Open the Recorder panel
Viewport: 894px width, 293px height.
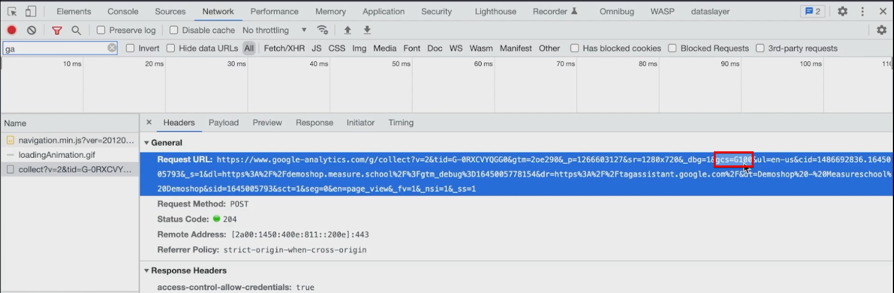coord(555,11)
